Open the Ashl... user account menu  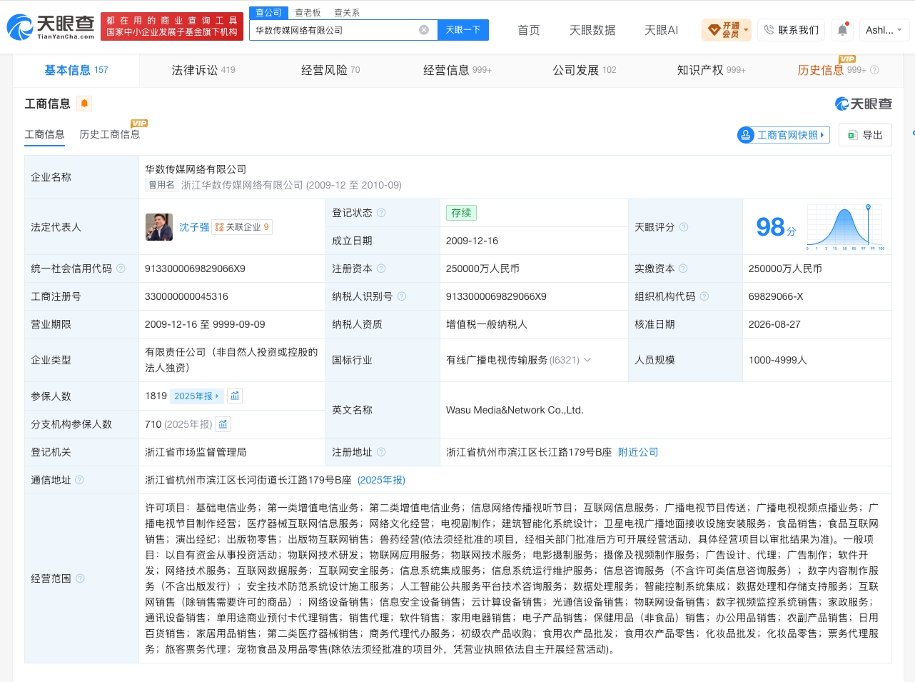pos(884,30)
